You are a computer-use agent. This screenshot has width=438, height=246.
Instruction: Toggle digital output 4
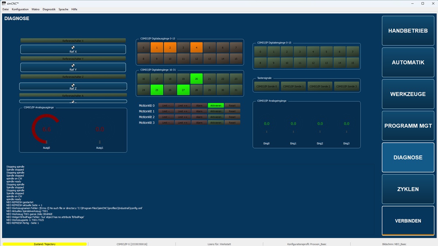(x=196, y=48)
